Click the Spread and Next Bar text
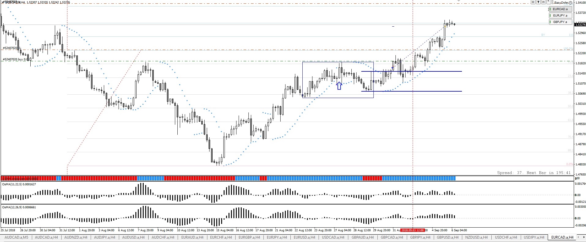The image size is (586, 242). 534,173
